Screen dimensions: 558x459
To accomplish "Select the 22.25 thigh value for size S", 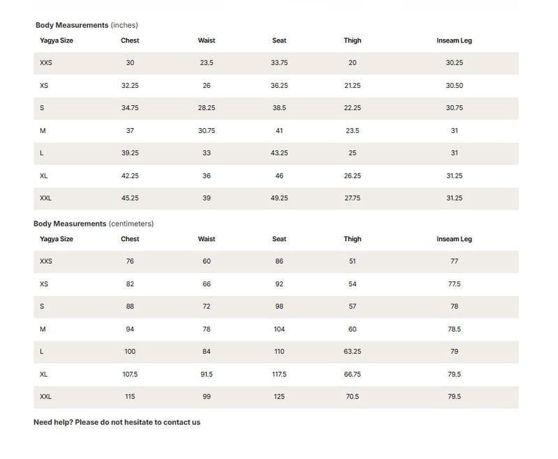I will [x=352, y=108].
